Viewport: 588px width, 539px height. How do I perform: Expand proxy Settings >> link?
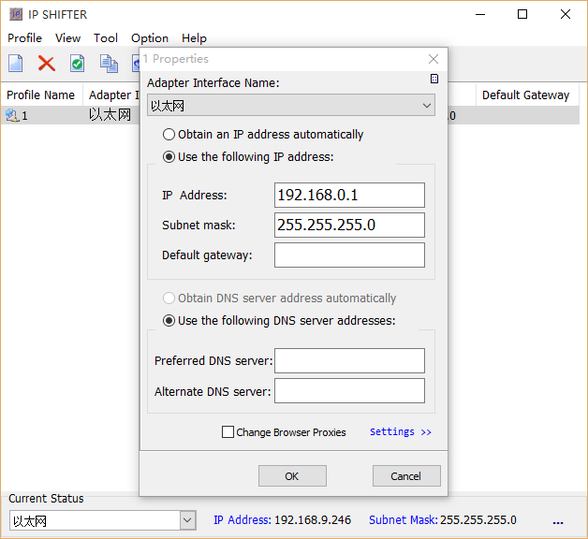(x=400, y=432)
